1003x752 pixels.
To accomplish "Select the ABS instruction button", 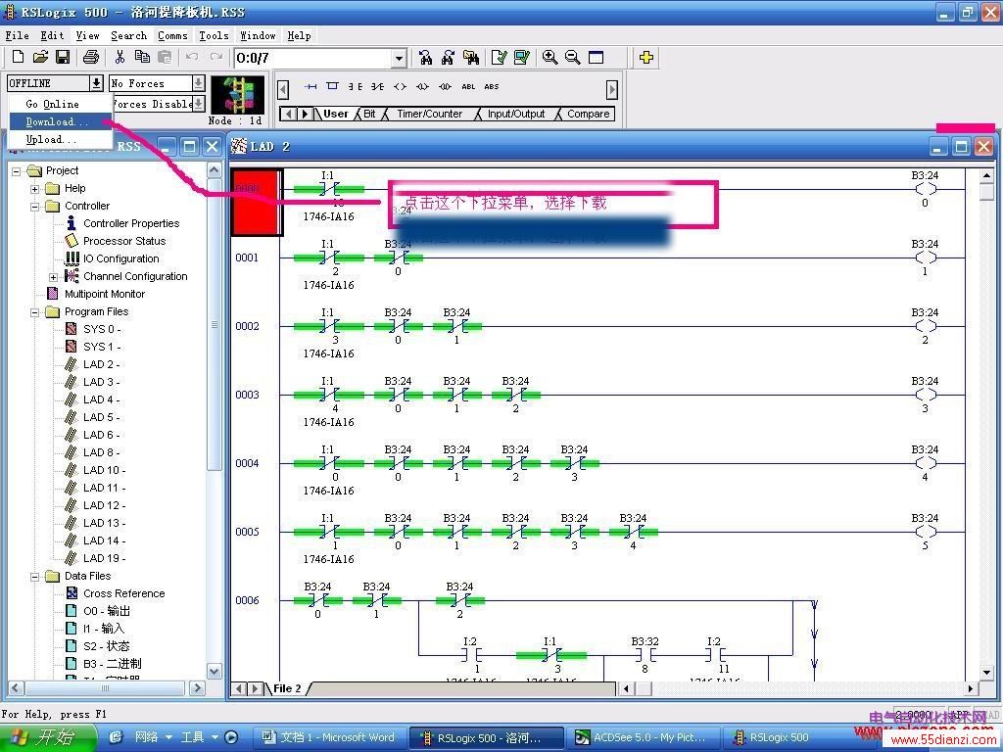I will point(492,86).
